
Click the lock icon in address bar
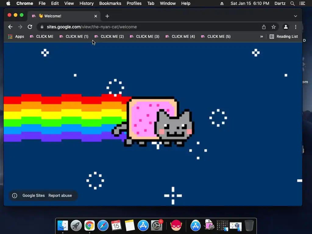[x=42, y=27]
